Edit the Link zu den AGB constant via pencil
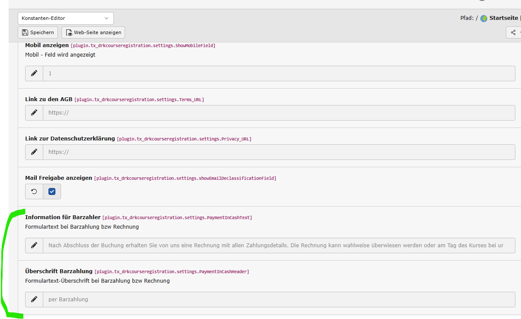This screenshot has width=521, height=319. (34, 113)
